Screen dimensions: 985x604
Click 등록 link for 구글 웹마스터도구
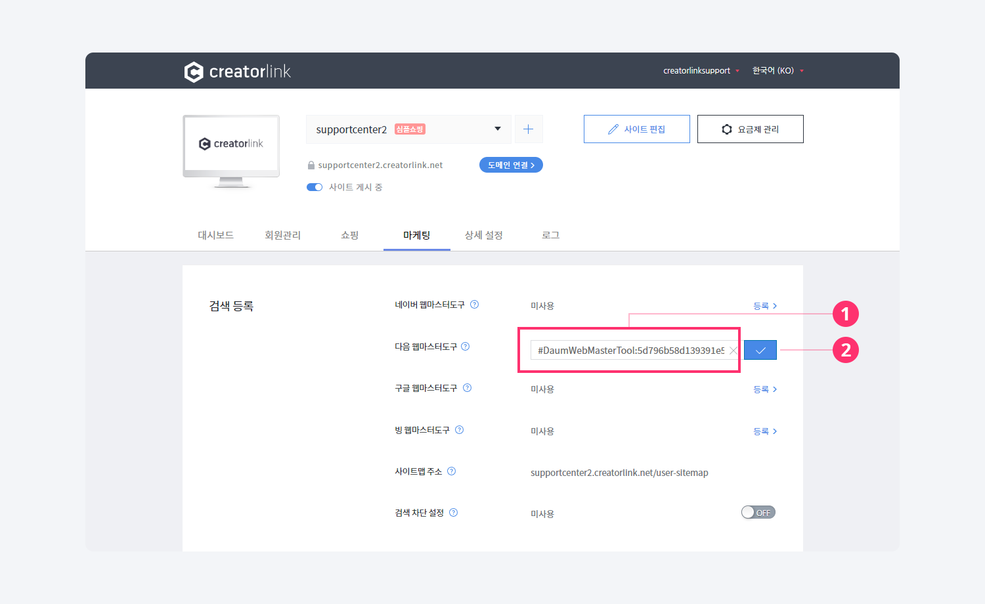pos(765,389)
